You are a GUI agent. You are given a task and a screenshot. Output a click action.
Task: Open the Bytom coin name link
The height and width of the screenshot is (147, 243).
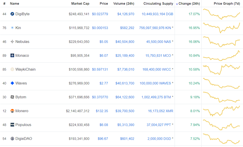click(21, 97)
